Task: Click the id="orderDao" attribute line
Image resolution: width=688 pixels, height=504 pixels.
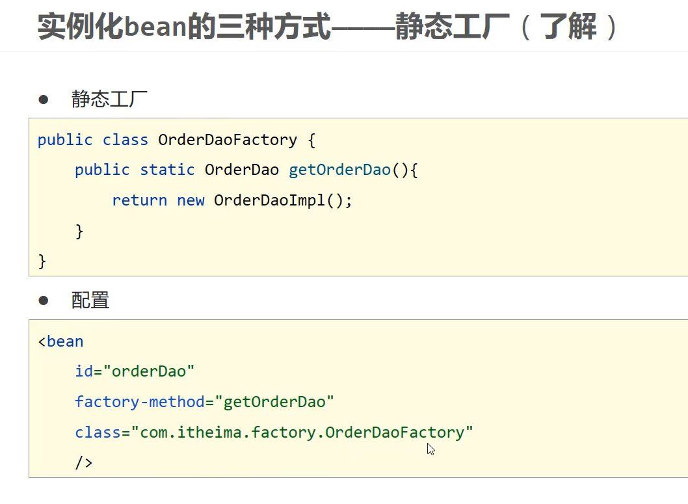Action: click(135, 371)
